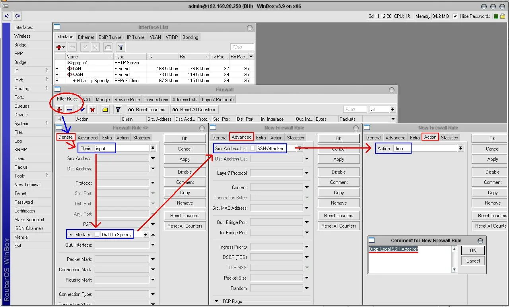Open the Chain dropdown arrow
The width and height of the screenshot is (509, 307).
(x=153, y=148)
